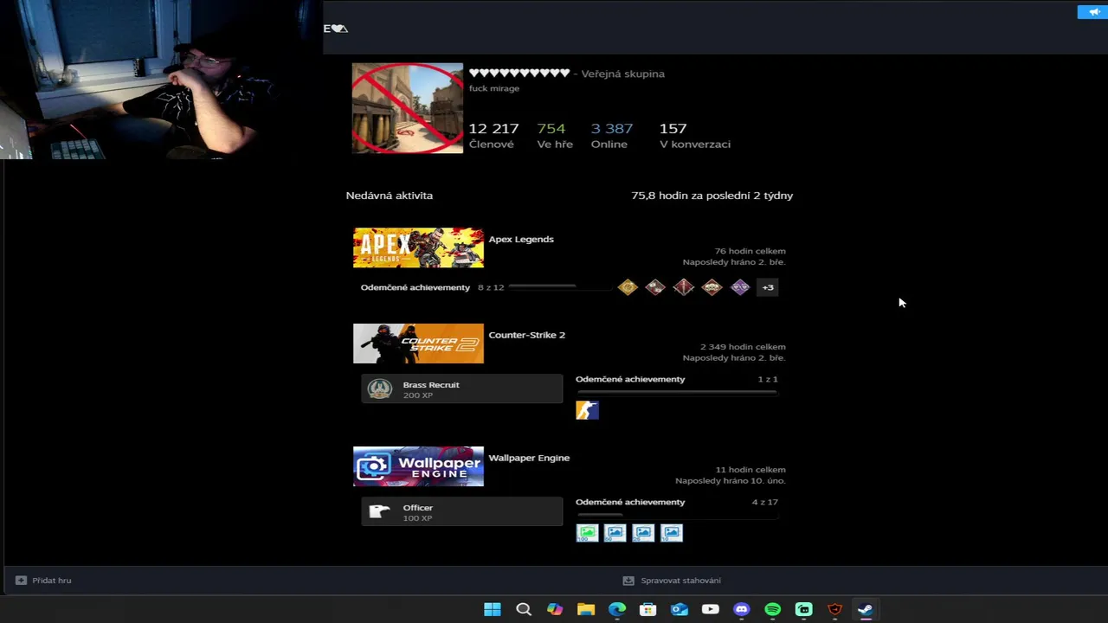Open Odemčené achievementy for Wallpaper Engine
The width and height of the screenshot is (1108, 623).
pyautogui.click(x=630, y=502)
